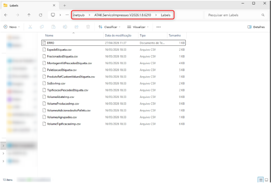
Task: Click the 9 KB size of VolumeAbateImp.csv
Action: coord(182,97)
